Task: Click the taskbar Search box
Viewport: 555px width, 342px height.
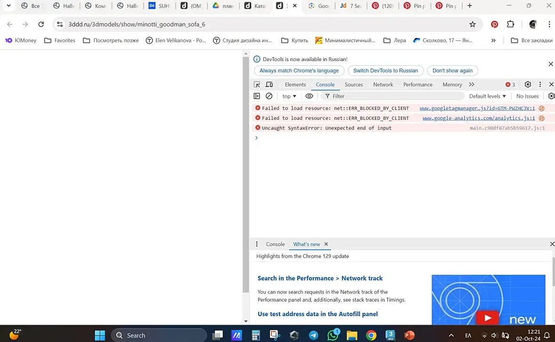Action: tap(159, 335)
